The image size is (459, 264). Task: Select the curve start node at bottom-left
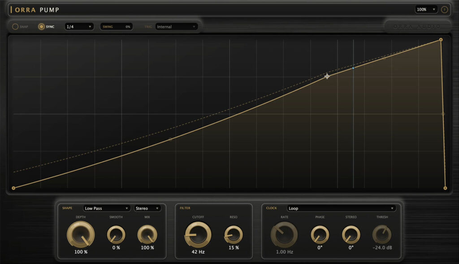13,188
